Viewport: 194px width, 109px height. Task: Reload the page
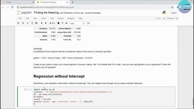point(12,7)
